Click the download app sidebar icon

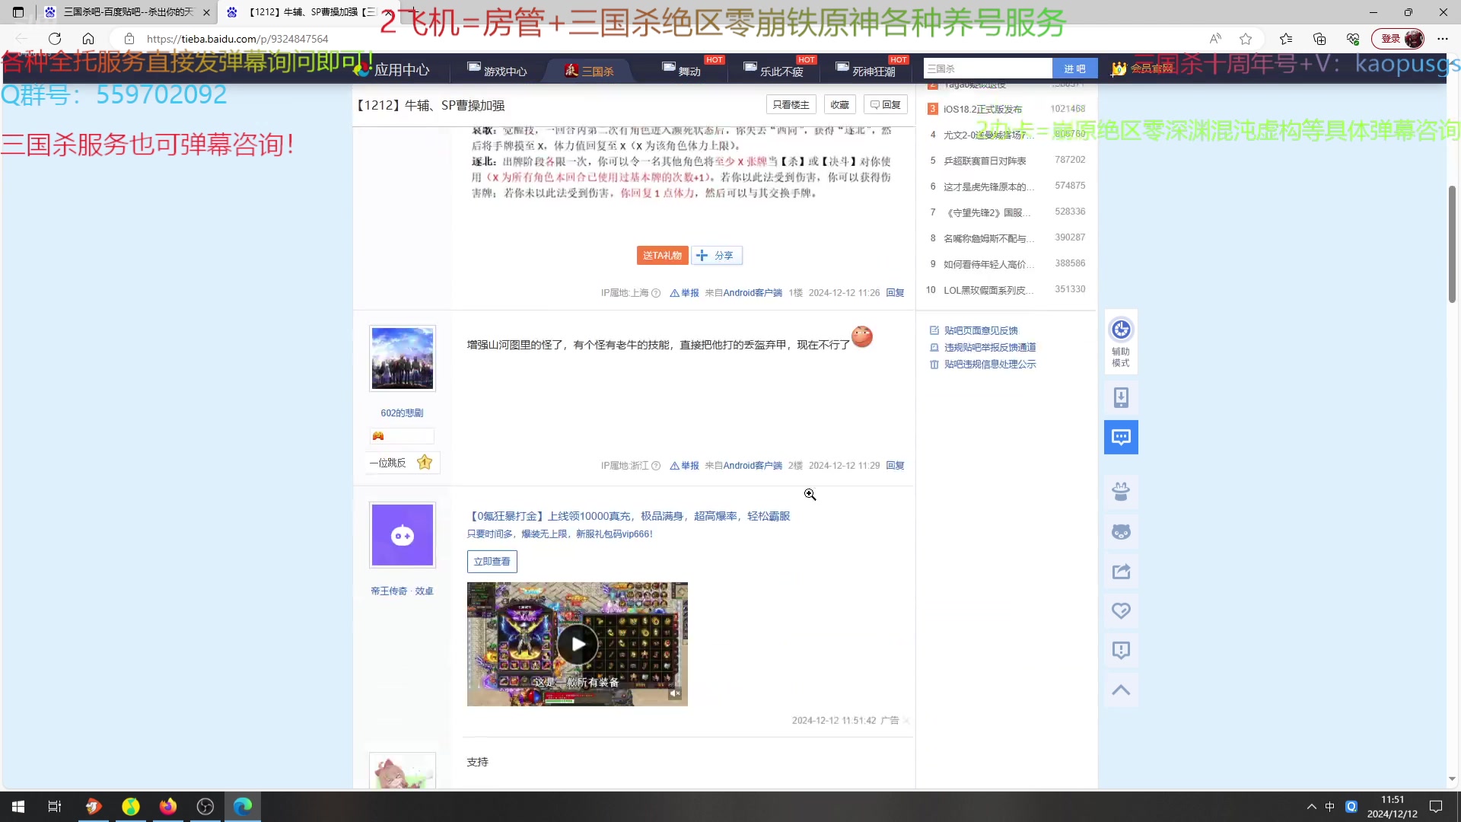pos(1121,397)
